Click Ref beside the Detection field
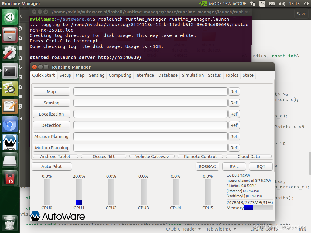311x233 pixels. point(234,125)
